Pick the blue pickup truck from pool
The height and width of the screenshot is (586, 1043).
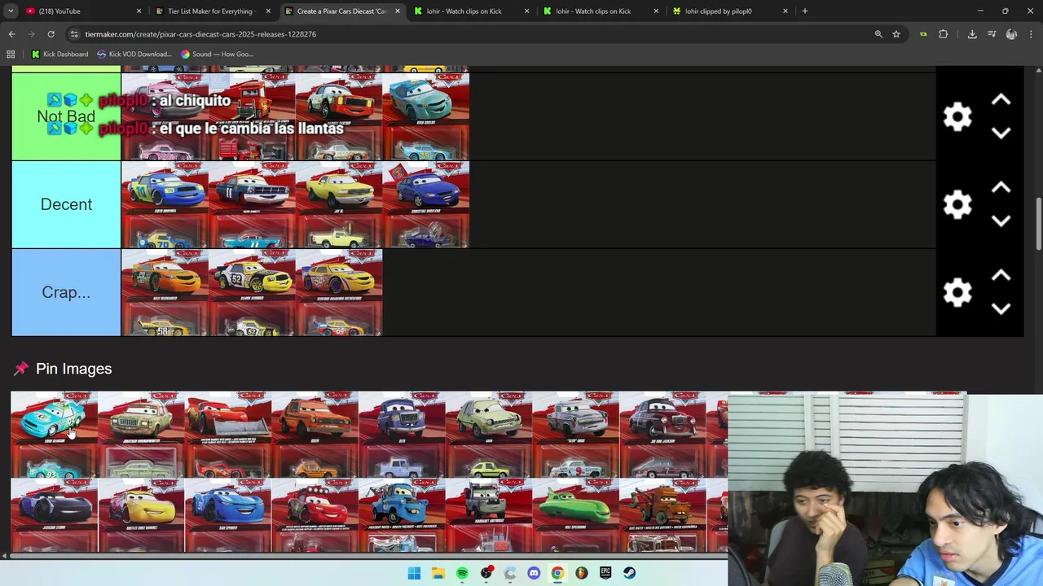[x=402, y=435]
